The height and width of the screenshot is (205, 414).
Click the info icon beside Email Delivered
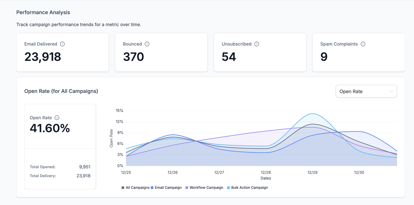pyautogui.click(x=62, y=44)
